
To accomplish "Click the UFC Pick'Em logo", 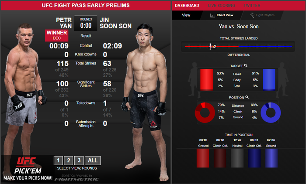I will (x=28, y=165).
